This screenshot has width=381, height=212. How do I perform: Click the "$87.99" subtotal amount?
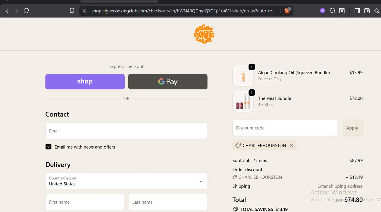[356, 160]
